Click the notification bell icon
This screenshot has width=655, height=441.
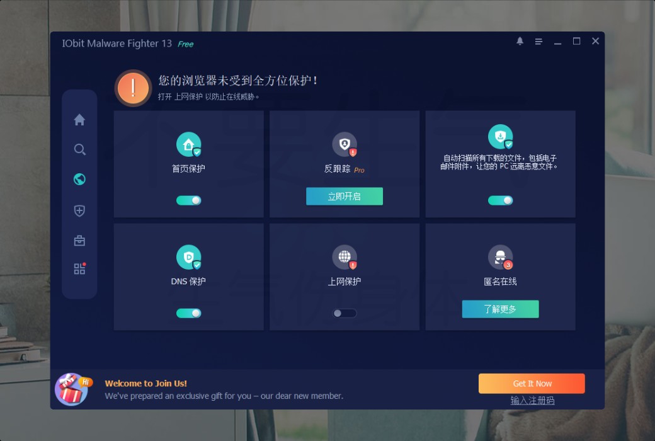520,40
